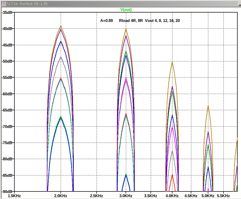Viewport: 241px width, 199px height.
Task: Click the -90dB axis label
Action: click(7, 192)
